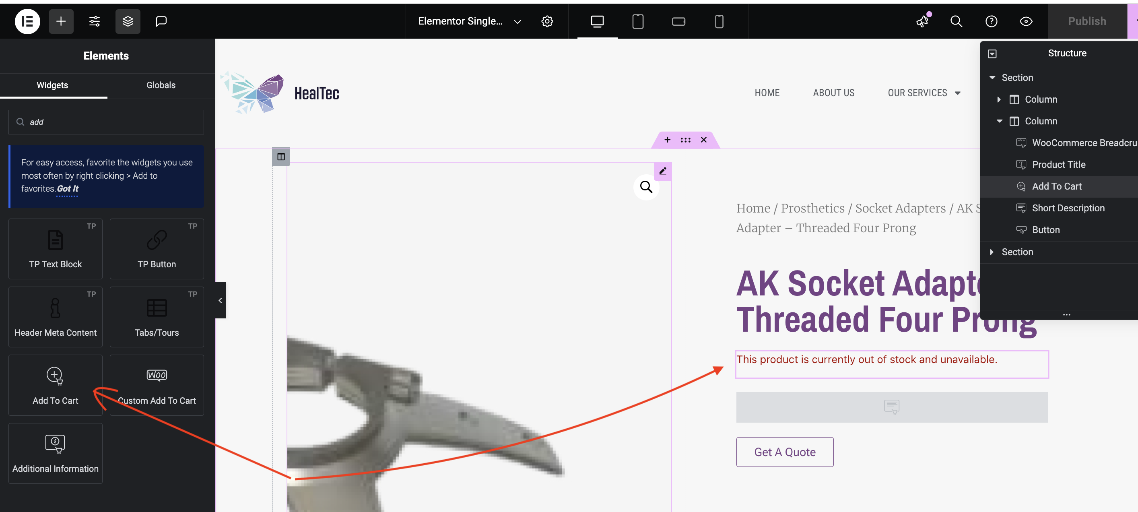
Task: Preview changes with the eye icon
Action: coord(1026,21)
